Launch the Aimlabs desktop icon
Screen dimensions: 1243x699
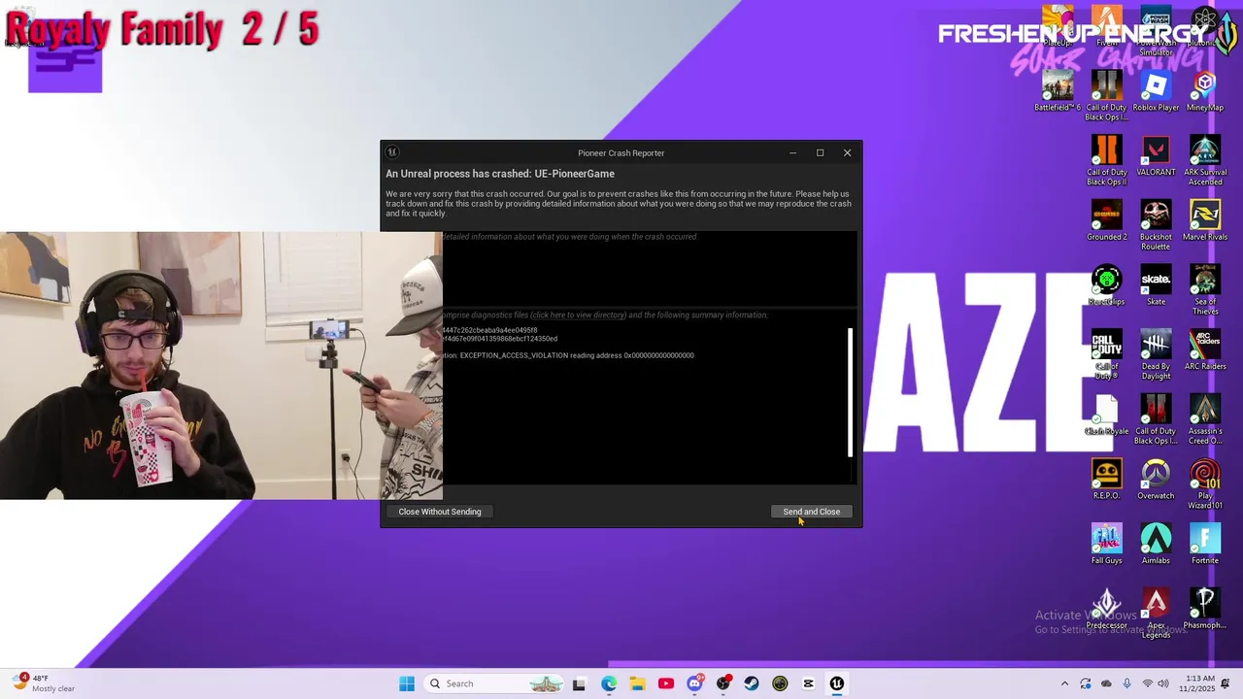click(x=1156, y=545)
